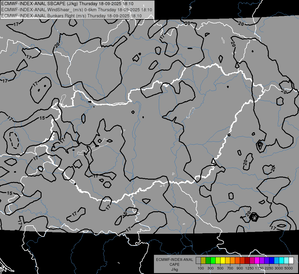This screenshot has width=299, height=274.
Task: Click the 1750 legend value
Action: (x=259, y=268)
